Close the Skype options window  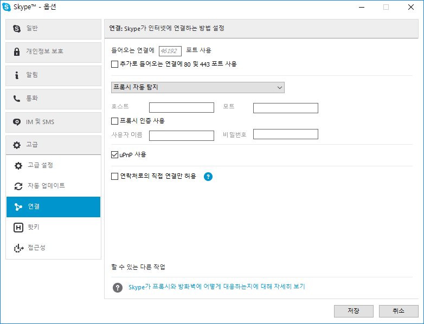pos(411,7)
